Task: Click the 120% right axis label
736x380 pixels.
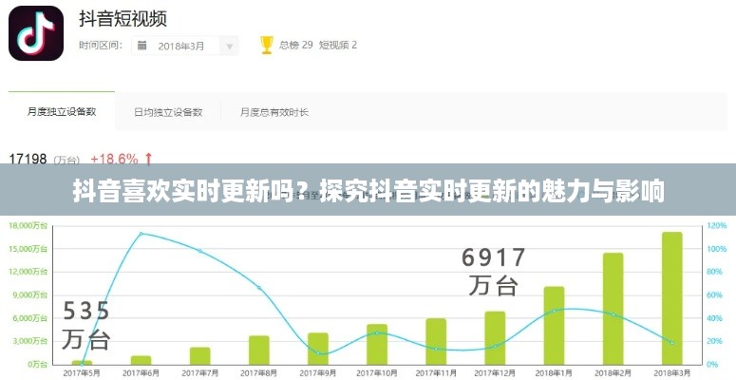Action: [717, 226]
